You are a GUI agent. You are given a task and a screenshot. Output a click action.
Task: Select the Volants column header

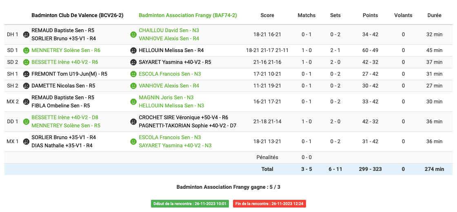403,15
